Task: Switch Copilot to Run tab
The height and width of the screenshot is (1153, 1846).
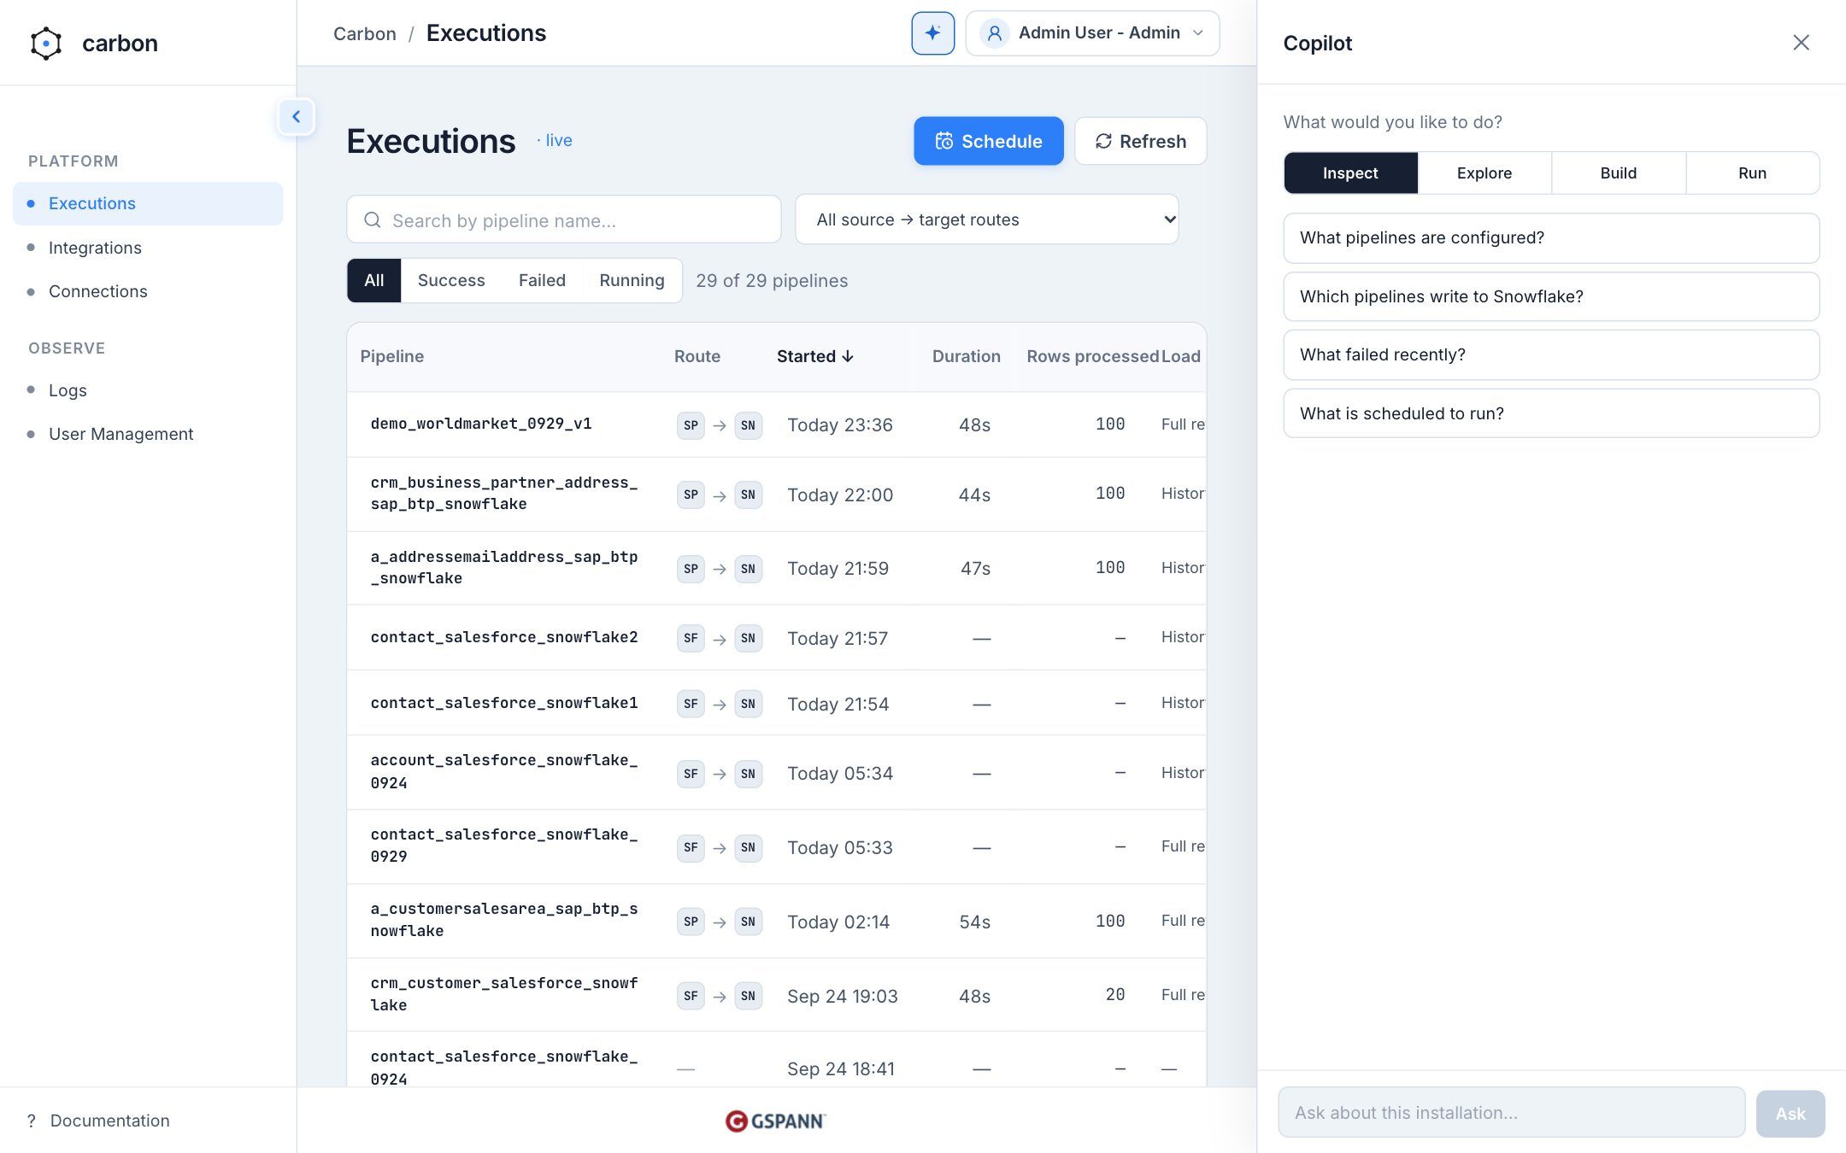Action: 1752,173
